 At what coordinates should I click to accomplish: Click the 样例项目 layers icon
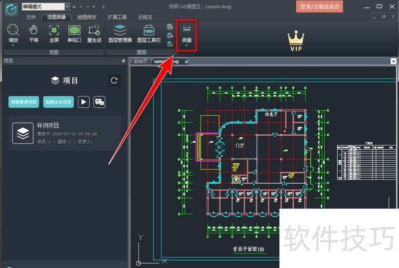tap(23, 133)
